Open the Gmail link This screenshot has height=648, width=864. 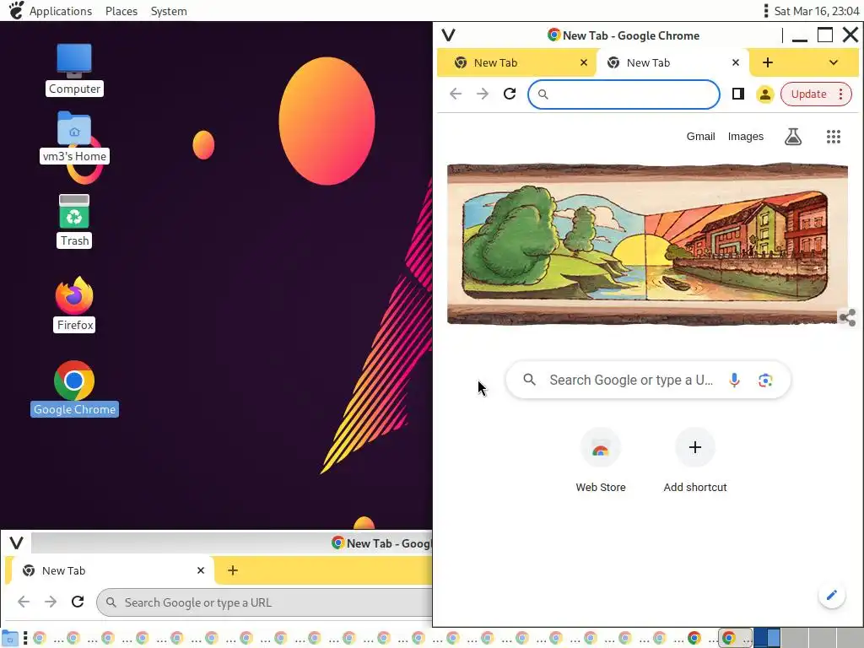coord(700,136)
